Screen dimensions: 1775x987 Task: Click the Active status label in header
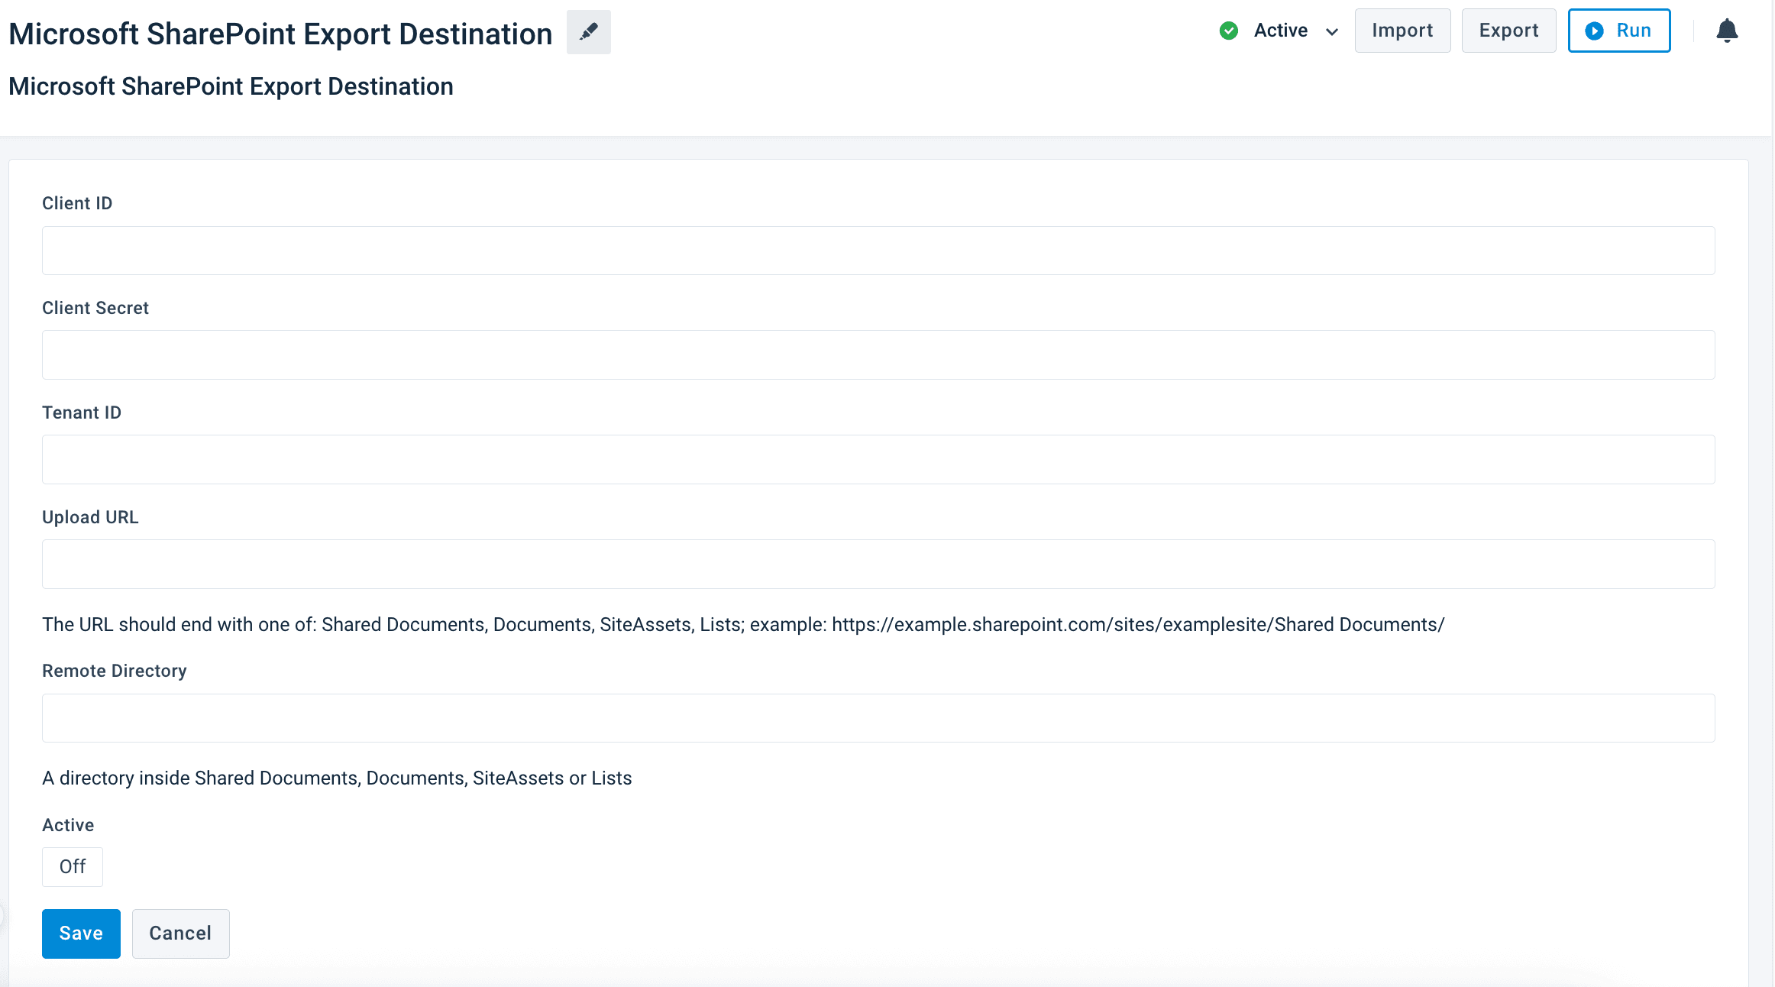coord(1280,31)
